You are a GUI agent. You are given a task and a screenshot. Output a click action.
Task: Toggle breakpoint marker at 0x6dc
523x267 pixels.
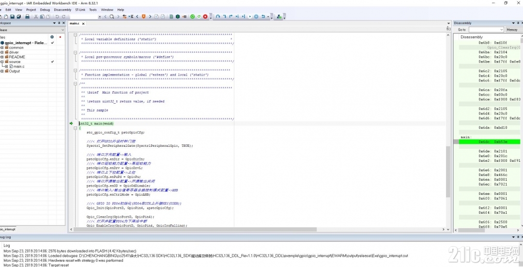pyautogui.click(x=456, y=142)
